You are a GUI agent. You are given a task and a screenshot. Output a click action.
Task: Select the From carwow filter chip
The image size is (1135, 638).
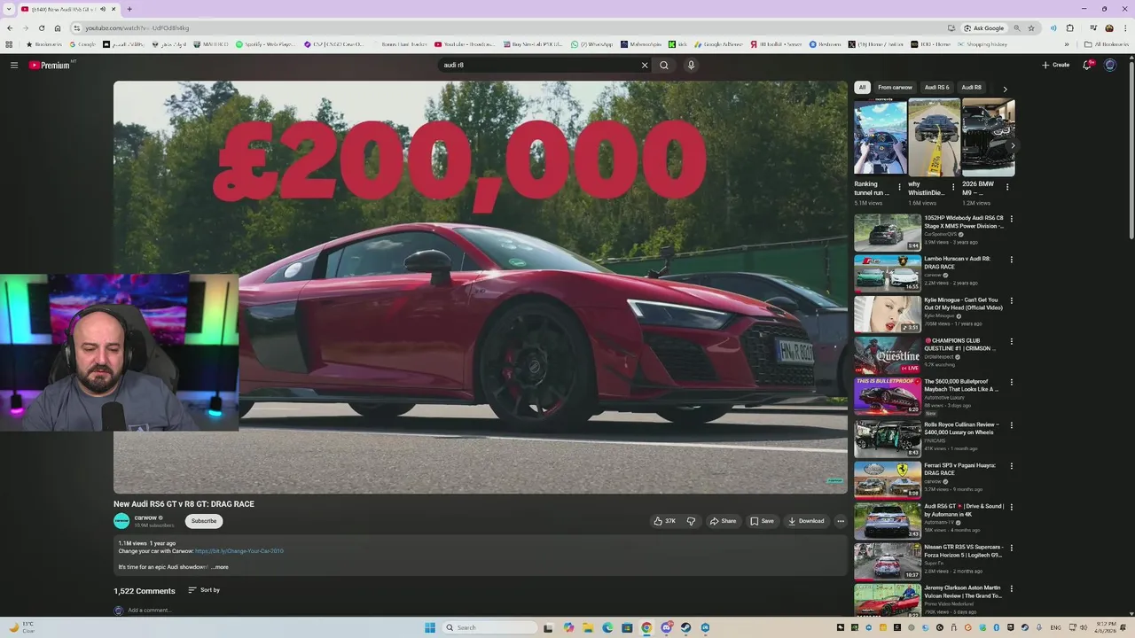click(x=895, y=88)
